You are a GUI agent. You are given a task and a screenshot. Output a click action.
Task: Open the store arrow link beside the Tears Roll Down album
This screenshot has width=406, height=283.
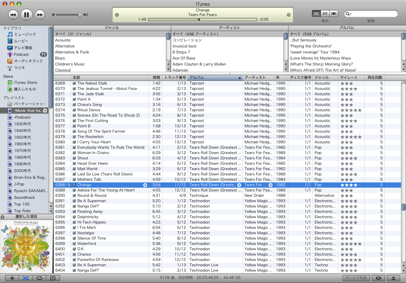tap(239, 185)
